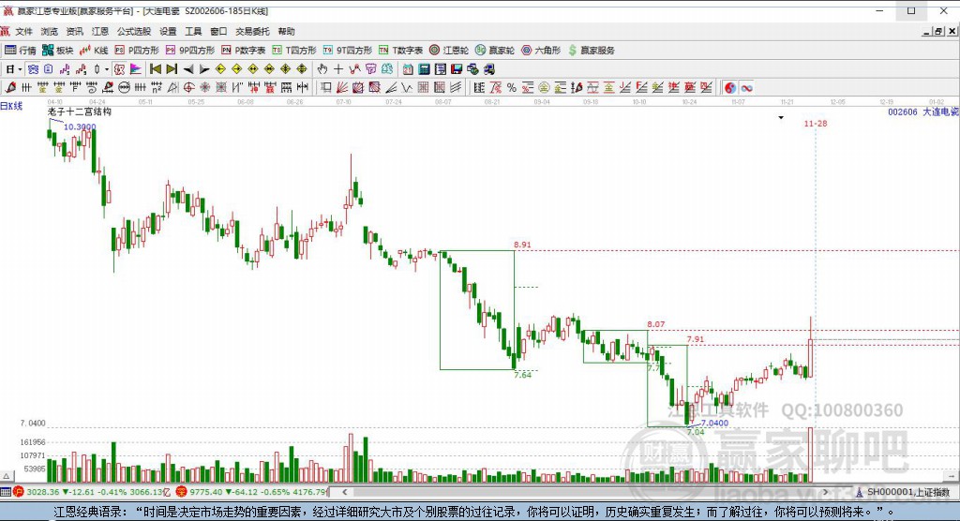The width and height of the screenshot is (960, 521).
Task: Toggle the red-blue yin-yang icon
Action: 730,87
